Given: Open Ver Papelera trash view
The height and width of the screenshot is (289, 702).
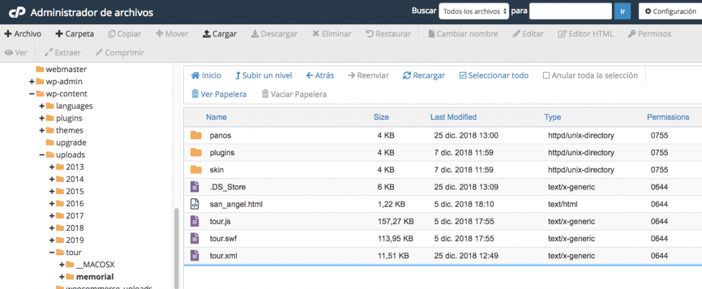Looking at the screenshot, I should pyautogui.click(x=219, y=94).
